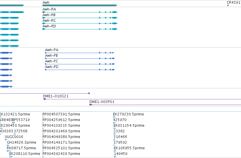241x158 pixels.
Task: Select the 23382 label
Action: (x=119, y=131)
